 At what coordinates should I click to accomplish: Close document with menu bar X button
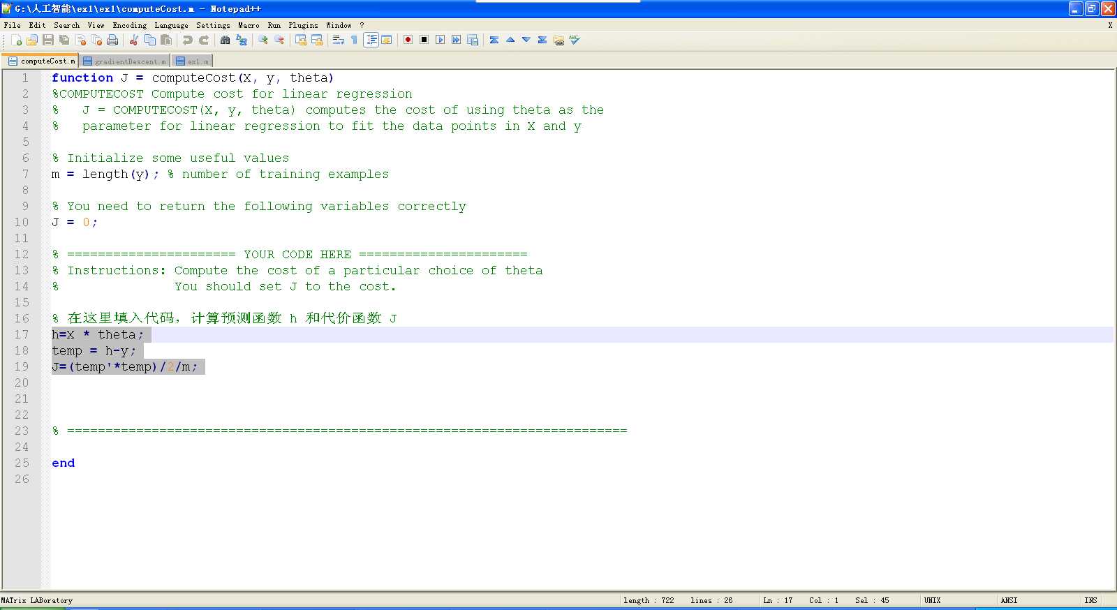tap(1110, 25)
